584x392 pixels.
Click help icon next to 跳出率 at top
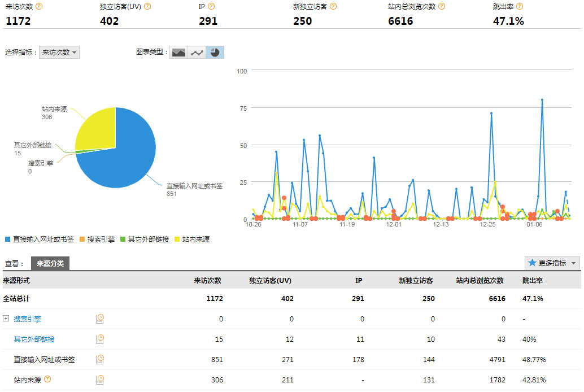[x=519, y=7]
